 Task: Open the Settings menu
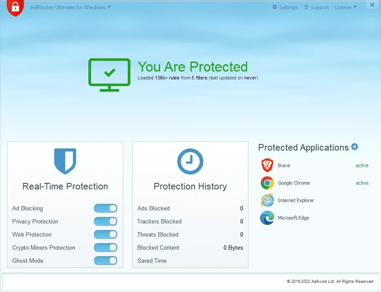pos(285,7)
